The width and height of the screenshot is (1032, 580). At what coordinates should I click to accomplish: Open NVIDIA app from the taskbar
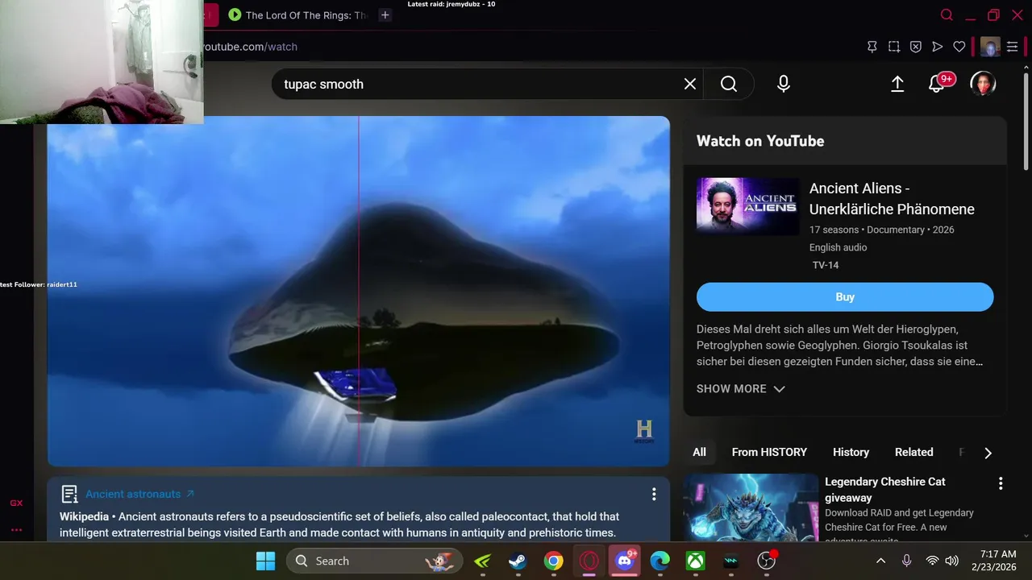(x=483, y=561)
